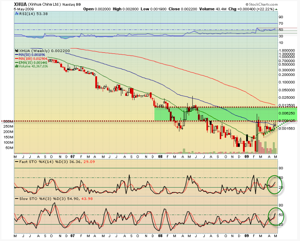Click the "Low 0.001900" value
Viewport: 300px width, 241px height.
(154, 9)
